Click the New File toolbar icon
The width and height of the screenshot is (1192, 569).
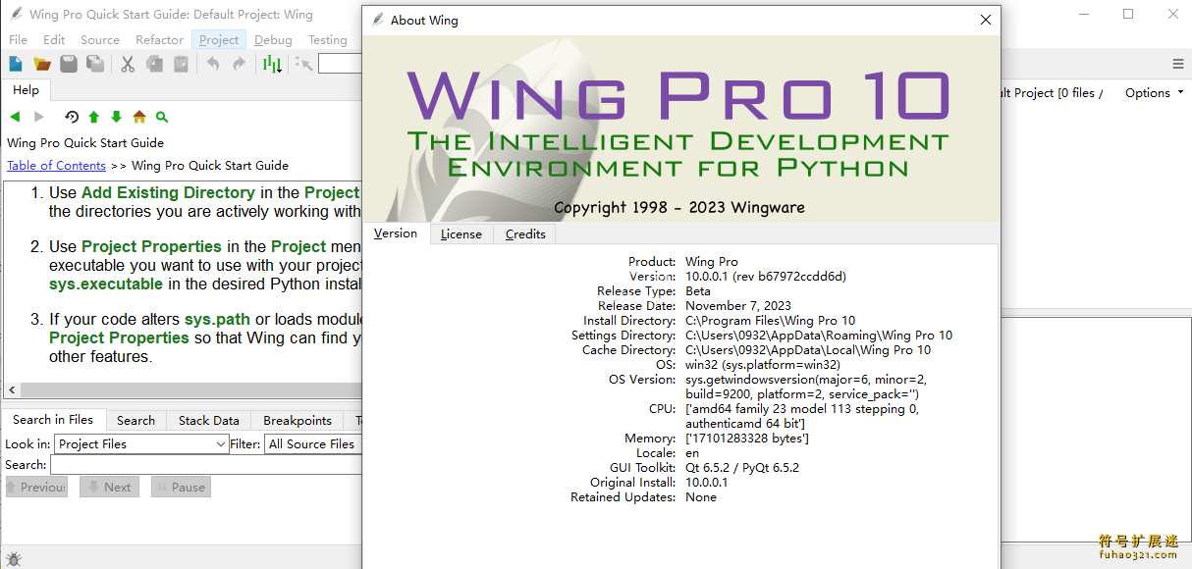[16, 64]
